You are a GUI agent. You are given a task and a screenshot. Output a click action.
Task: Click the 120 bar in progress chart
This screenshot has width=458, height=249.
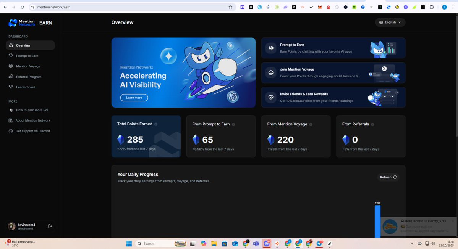click(x=378, y=222)
